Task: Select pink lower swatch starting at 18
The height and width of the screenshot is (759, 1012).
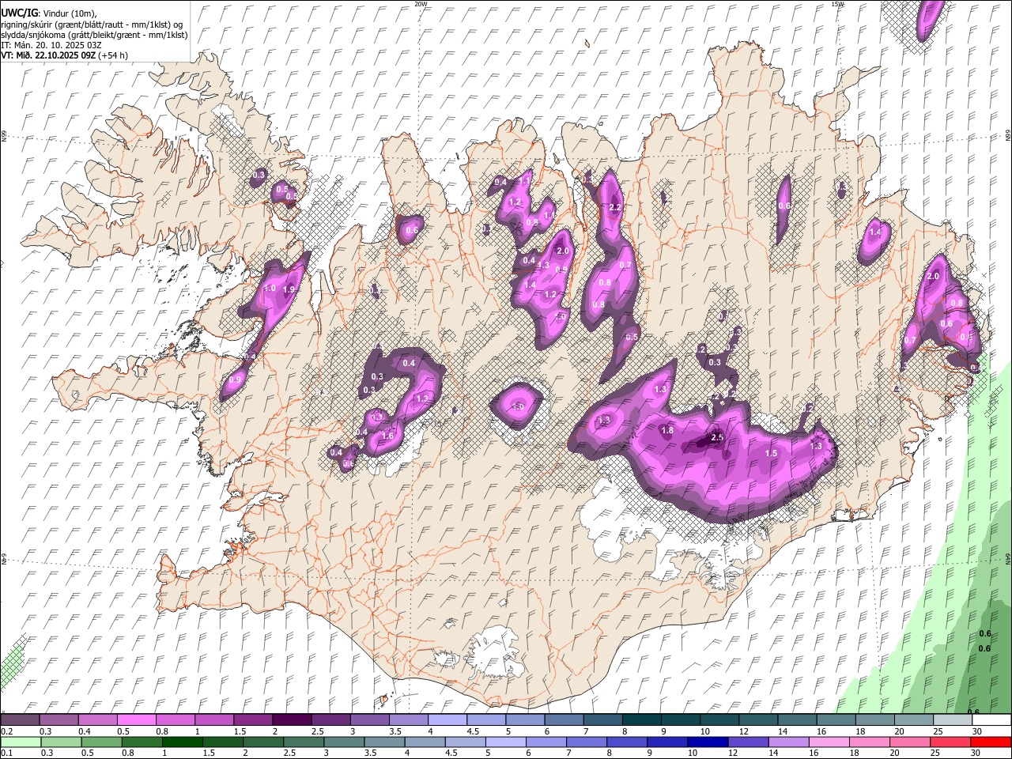Action: [x=869, y=742]
